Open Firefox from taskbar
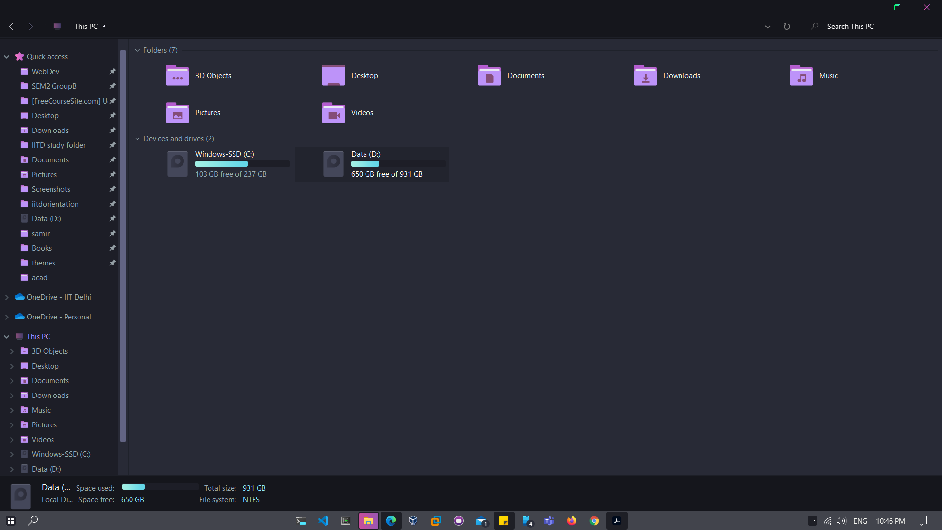 click(572, 521)
